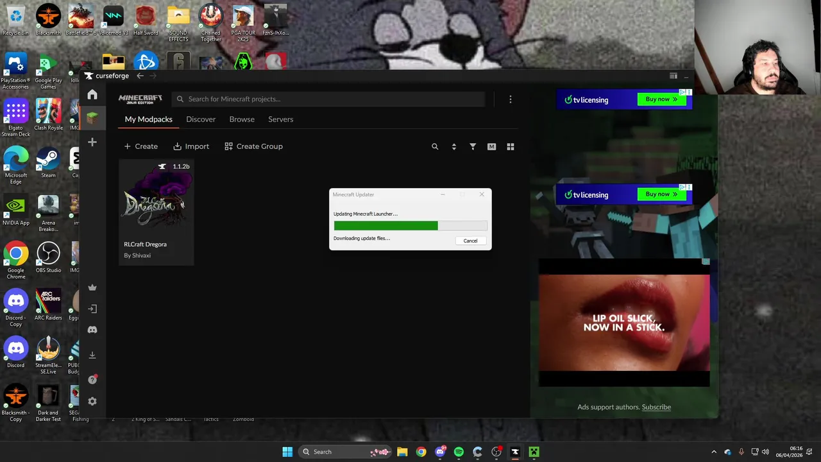Click the Subscribe link below the ads
Image resolution: width=821 pixels, height=462 pixels.
656,407
